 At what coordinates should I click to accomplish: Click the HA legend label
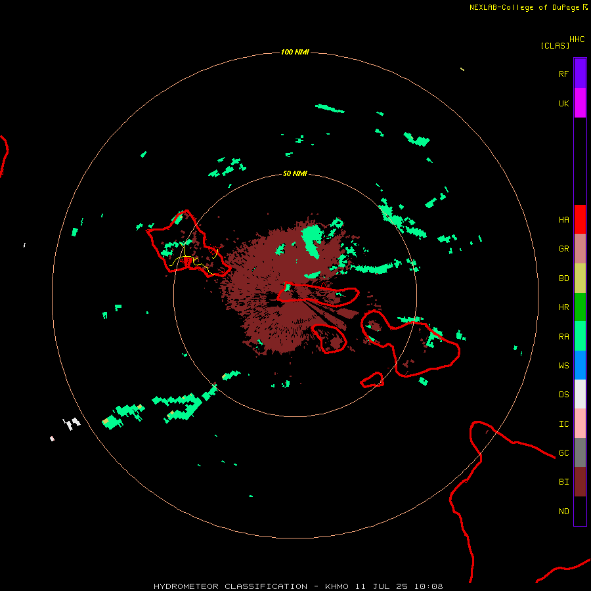563,220
